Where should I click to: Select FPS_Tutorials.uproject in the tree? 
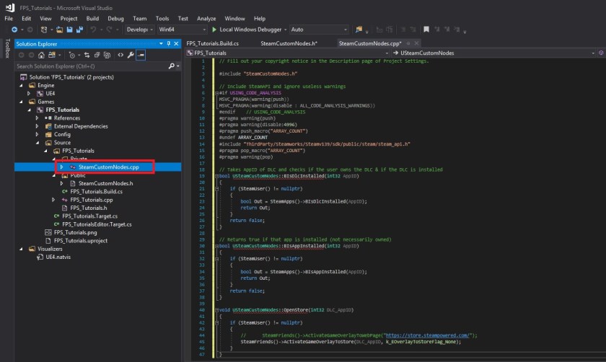pos(81,241)
